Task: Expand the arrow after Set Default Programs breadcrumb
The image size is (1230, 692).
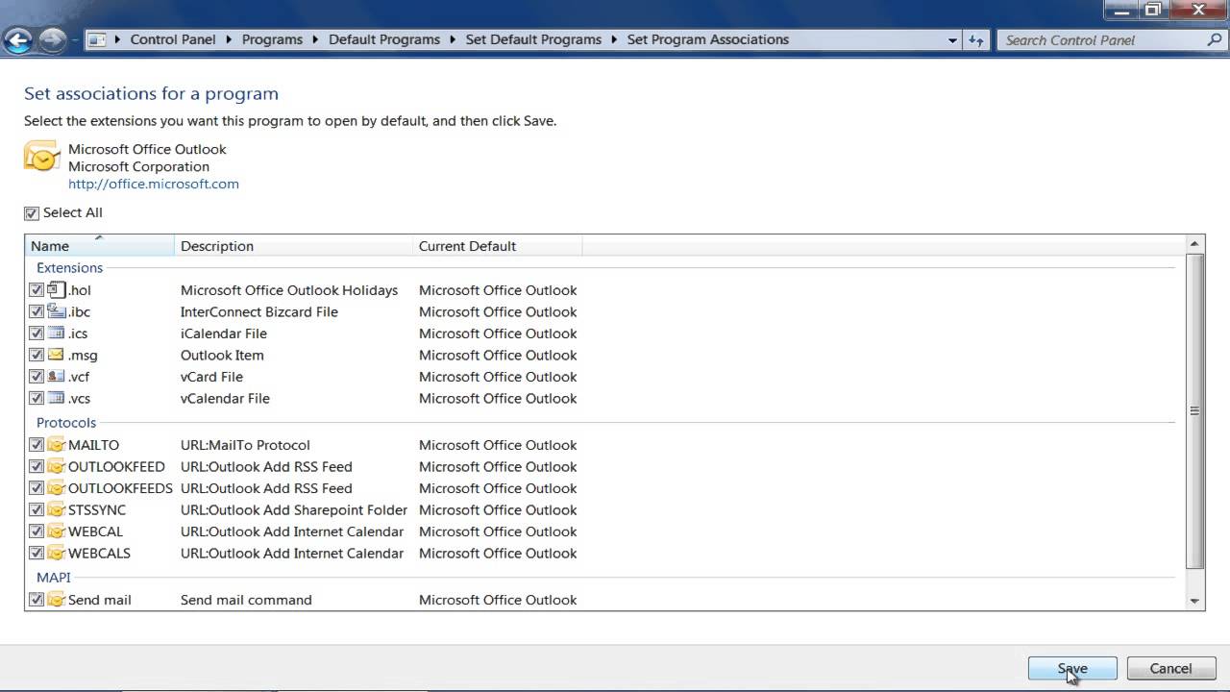Action: click(615, 40)
